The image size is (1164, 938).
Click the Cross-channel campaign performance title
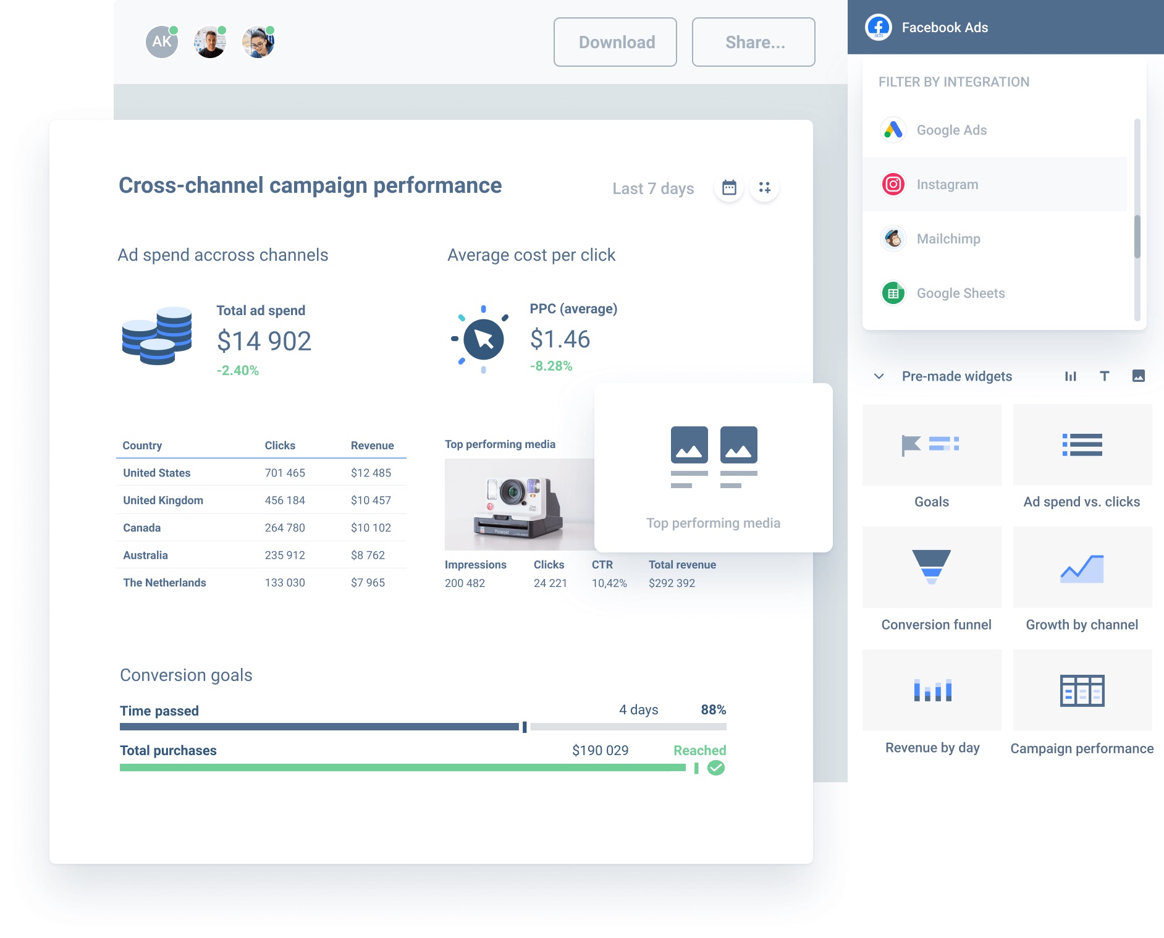tap(310, 185)
